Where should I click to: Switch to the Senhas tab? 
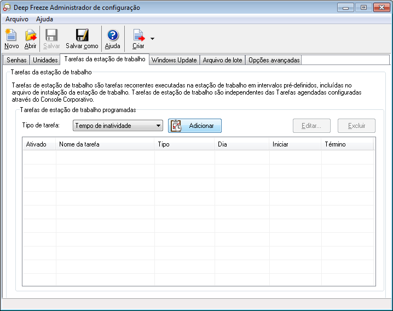coord(16,60)
